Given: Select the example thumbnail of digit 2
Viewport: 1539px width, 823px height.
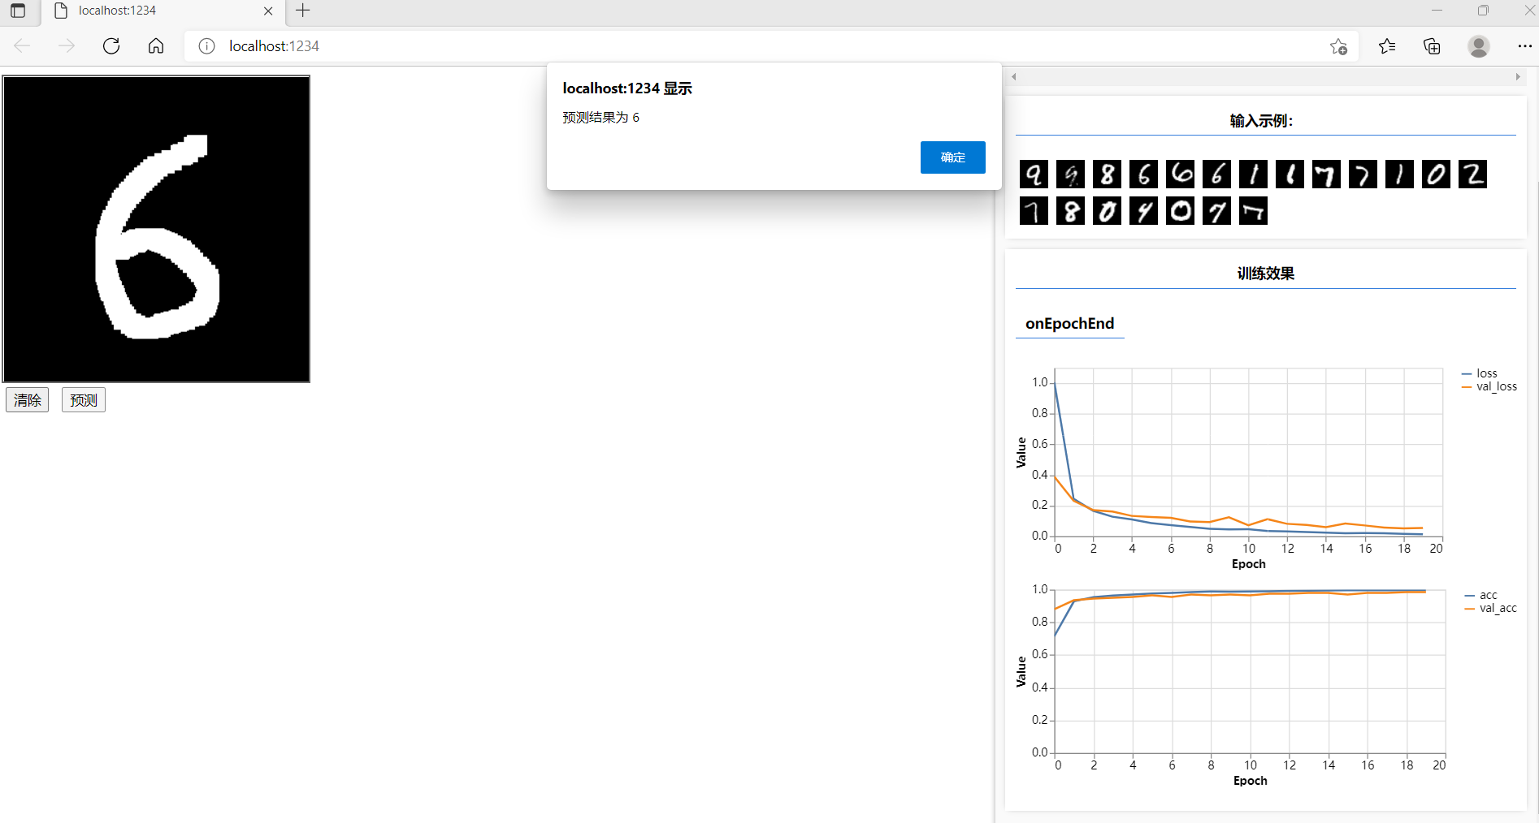Looking at the screenshot, I should pos(1472,175).
